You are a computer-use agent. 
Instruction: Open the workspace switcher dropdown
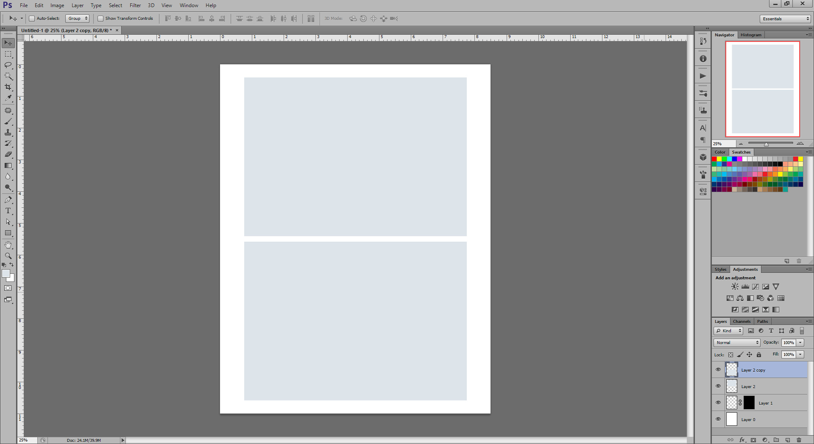[784, 19]
